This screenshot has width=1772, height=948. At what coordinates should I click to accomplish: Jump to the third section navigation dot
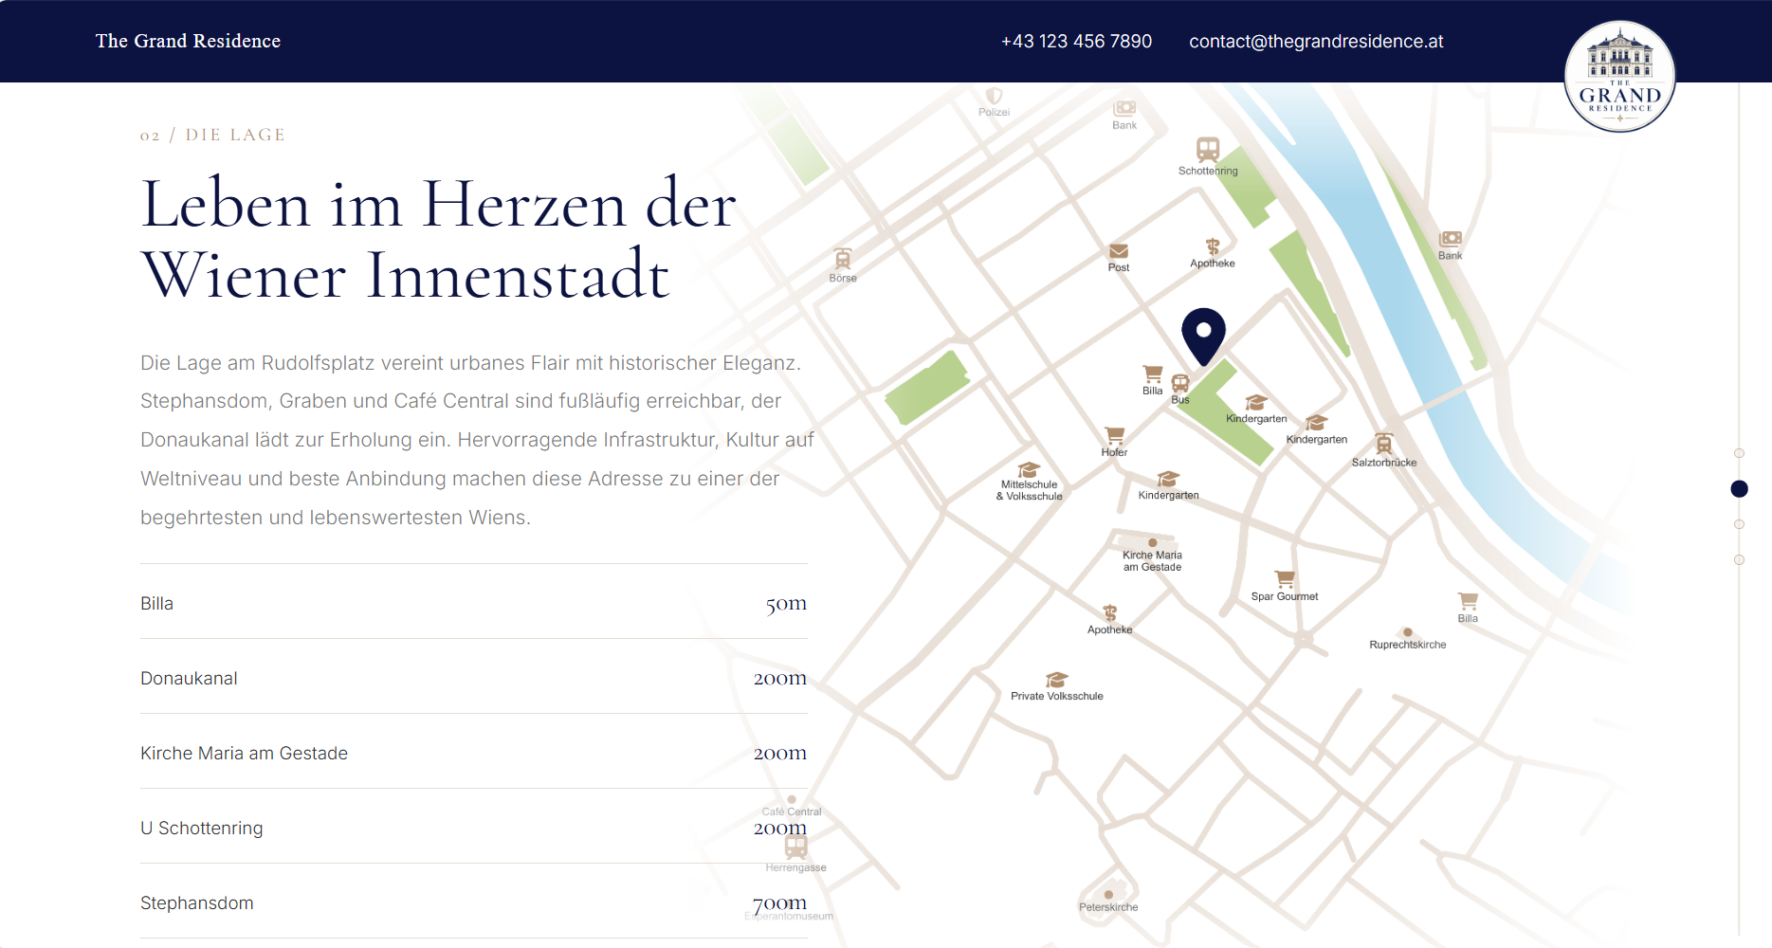1739,524
